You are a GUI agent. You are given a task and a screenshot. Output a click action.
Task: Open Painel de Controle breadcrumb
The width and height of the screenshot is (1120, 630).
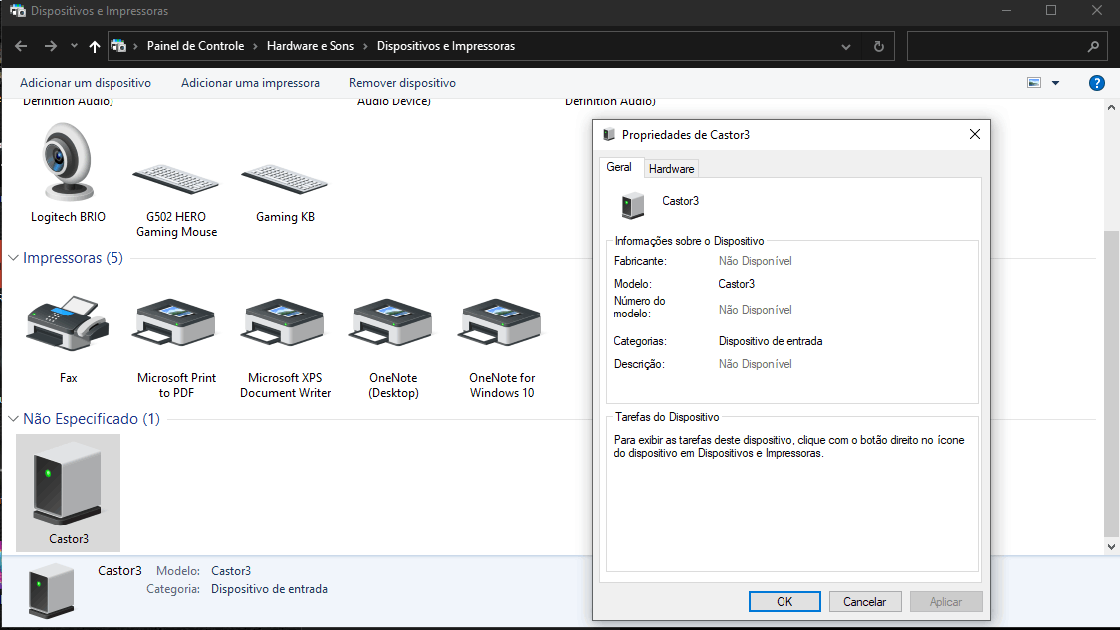pyautogui.click(x=196, y=46)
